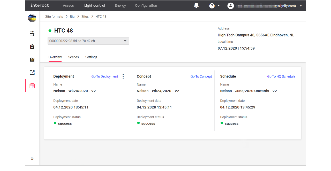Switch to the Scenes tab

73,57
